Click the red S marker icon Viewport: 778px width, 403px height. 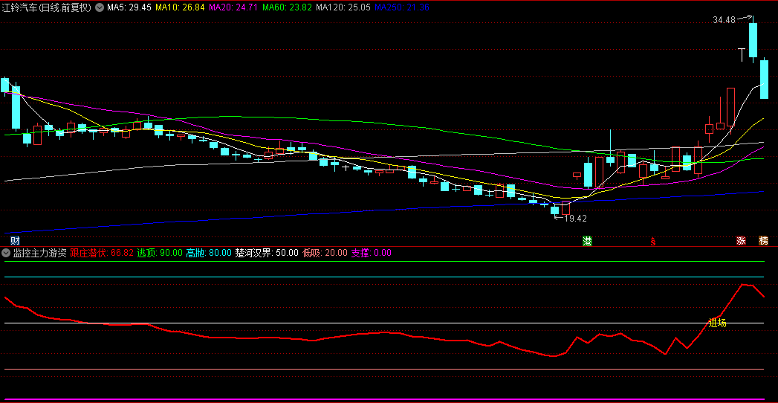point(653,241)
